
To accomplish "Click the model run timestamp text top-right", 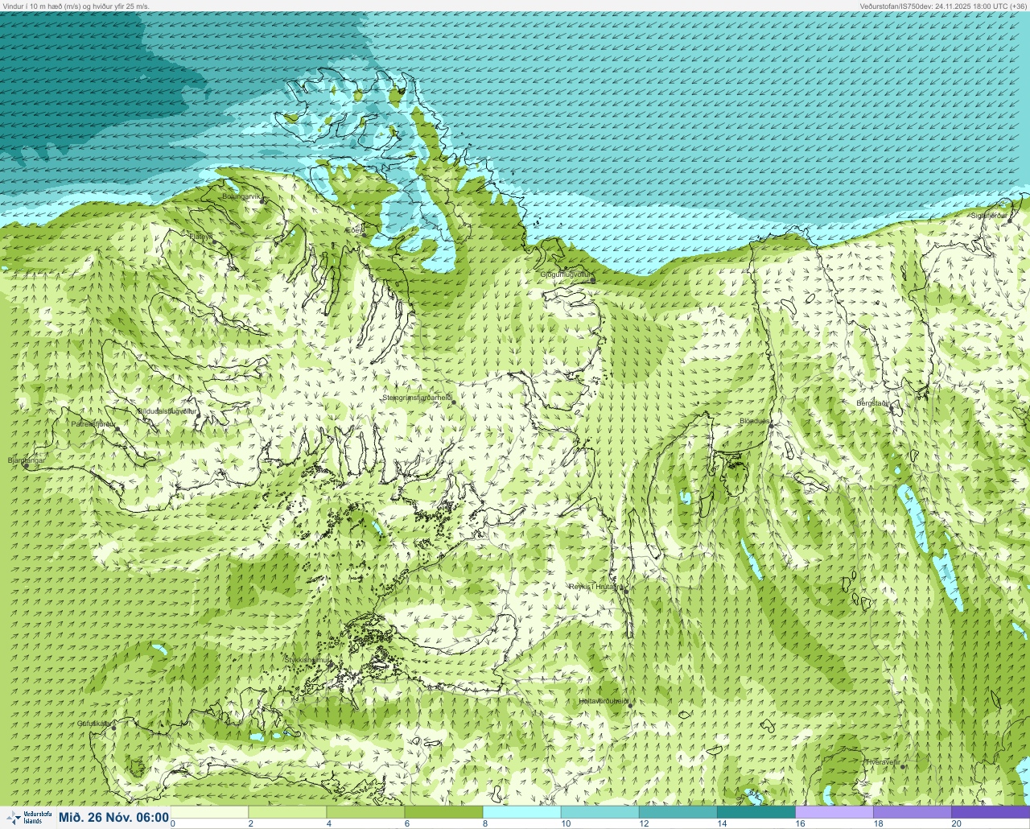I will (x=943, y=6).
